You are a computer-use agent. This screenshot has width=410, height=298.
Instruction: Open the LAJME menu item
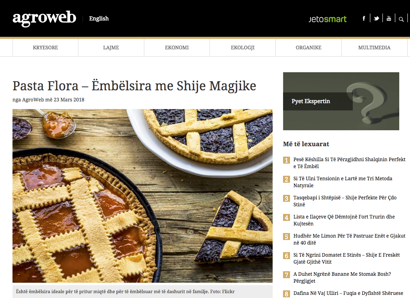click(x=111, y=47)
